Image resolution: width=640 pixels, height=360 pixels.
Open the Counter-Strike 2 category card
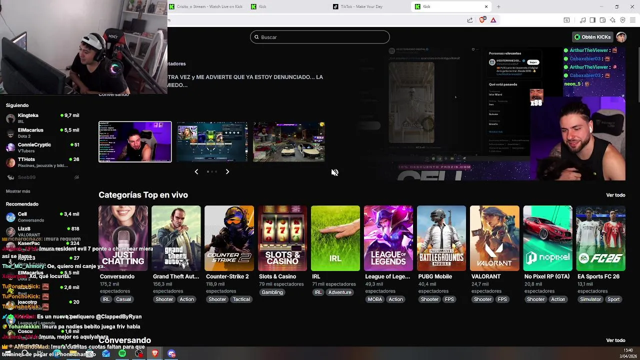coord(229,238)
